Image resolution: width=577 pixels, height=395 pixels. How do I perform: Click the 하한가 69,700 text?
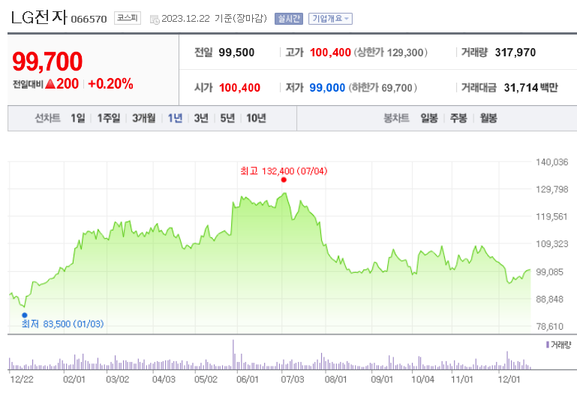click(x=383, y=88)
